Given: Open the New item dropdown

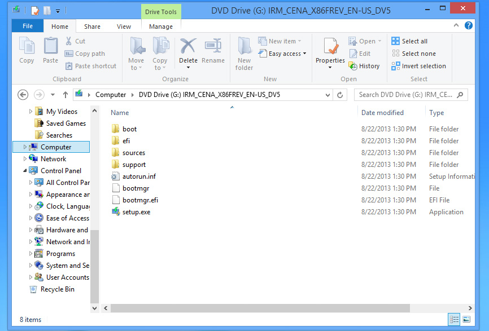Looking at the screenshot, I should point(300,41).
